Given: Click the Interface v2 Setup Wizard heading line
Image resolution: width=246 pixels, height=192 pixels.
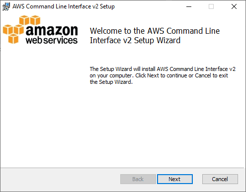Looking at the screenshot, I should pyautogui.click(x=135, y=40).
